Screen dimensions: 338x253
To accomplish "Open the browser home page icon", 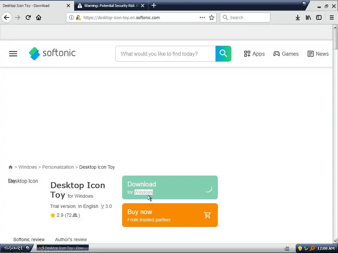I will pos(39,17).
